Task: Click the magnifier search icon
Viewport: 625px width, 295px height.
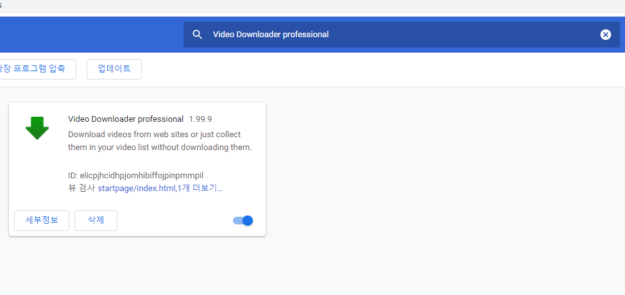Action: [198, 35]
